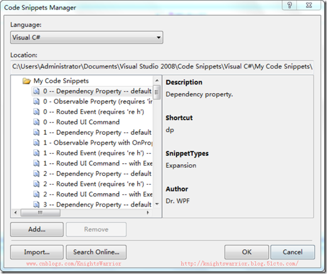Click snippet icon beside '1 - Observable Property with OnProp'
This screenshot has height=274, width=327.
pos(37,143)
